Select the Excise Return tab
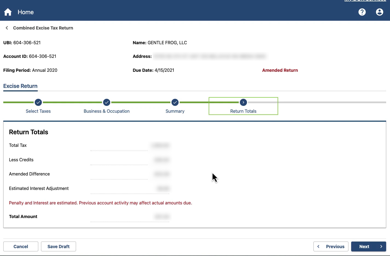Viewport: 390px width, 256px height. point(20,86)
